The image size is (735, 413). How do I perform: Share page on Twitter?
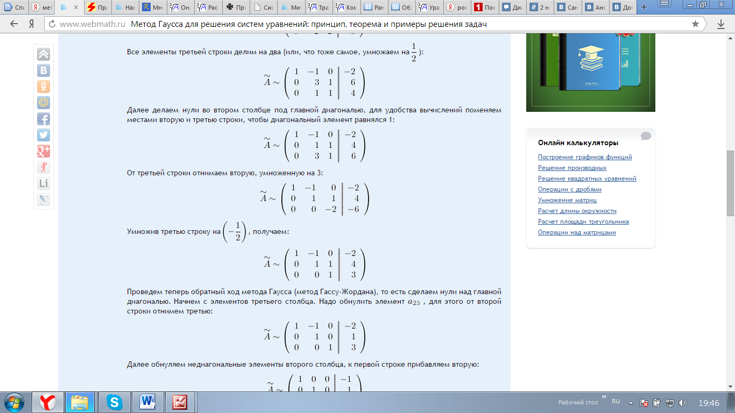point(44,135)
